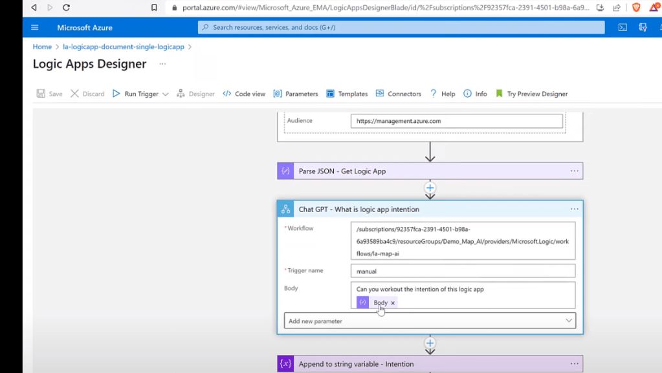Click the Body text with intention prompt
The width and height of the screenshot is (662, 373).
point(420,289)
